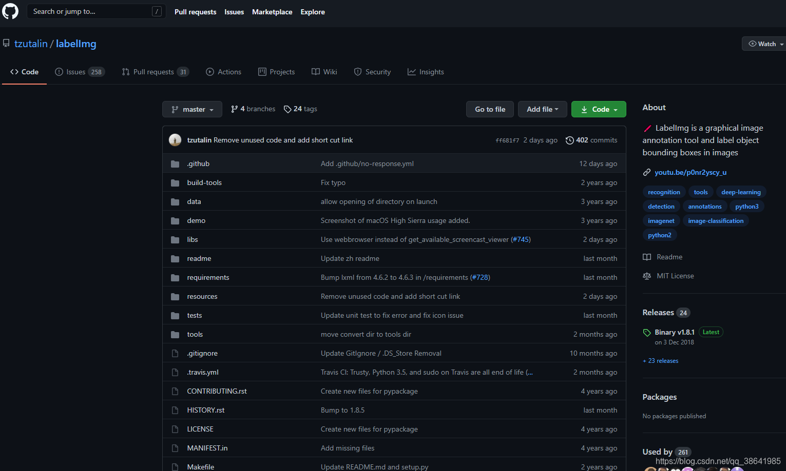The height and width of the screenshot is (471, 786).
Task: Open the Issues tab with 258
Action: [x=80, y=72]
